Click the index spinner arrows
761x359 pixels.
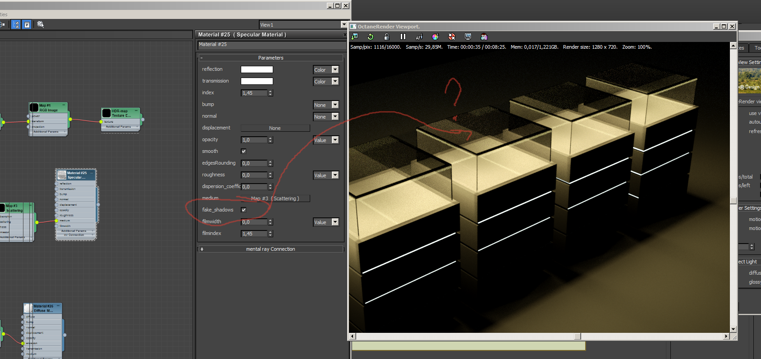pyautogui.click(x=270, y=93)
